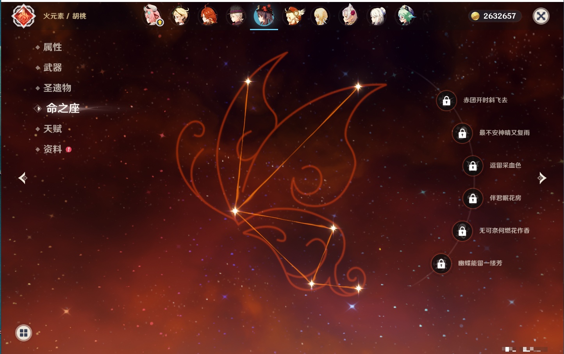This screenshot has height=354, width=564.
Task: Click the locked 伴君眠花房 constellation node
Action: 473,199
